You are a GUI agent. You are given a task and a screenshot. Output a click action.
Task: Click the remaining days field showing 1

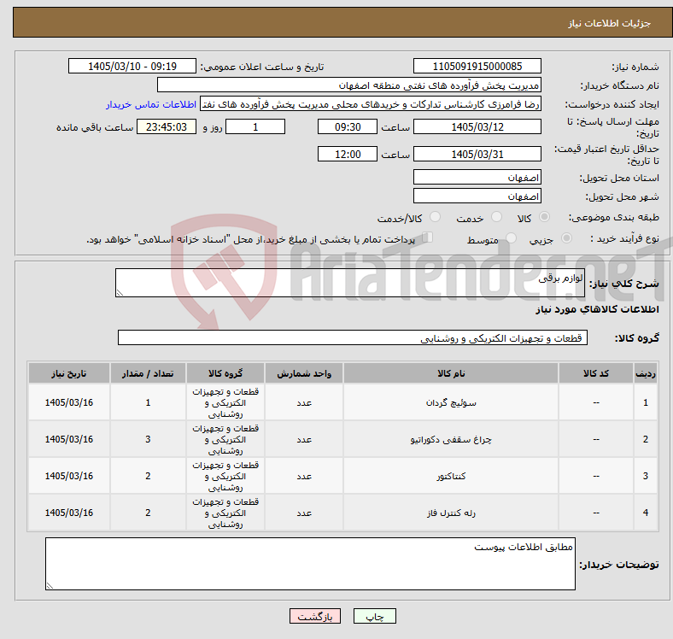pyautogui.click(x=255, y=126)
